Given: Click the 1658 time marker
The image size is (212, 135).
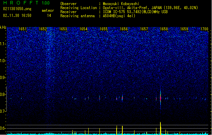Looking at the screenshot, I should pos(164,29).
